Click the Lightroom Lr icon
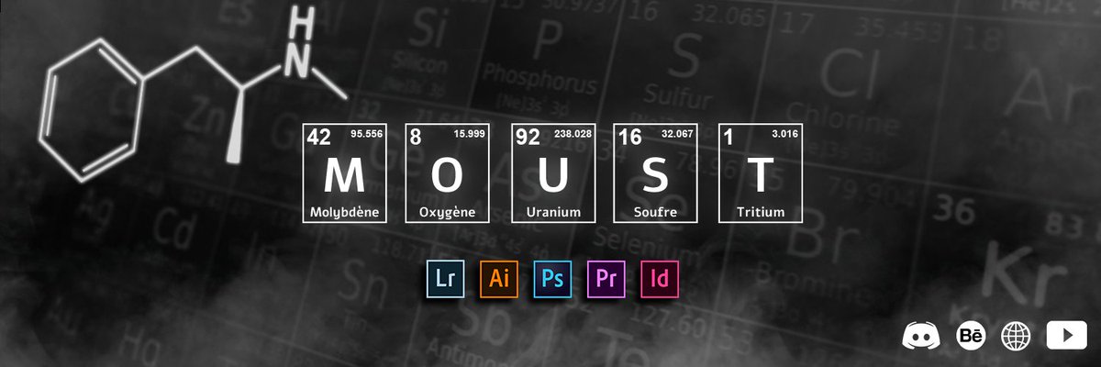The width and height of the screenshot is (1101, 367). point(446,279)
